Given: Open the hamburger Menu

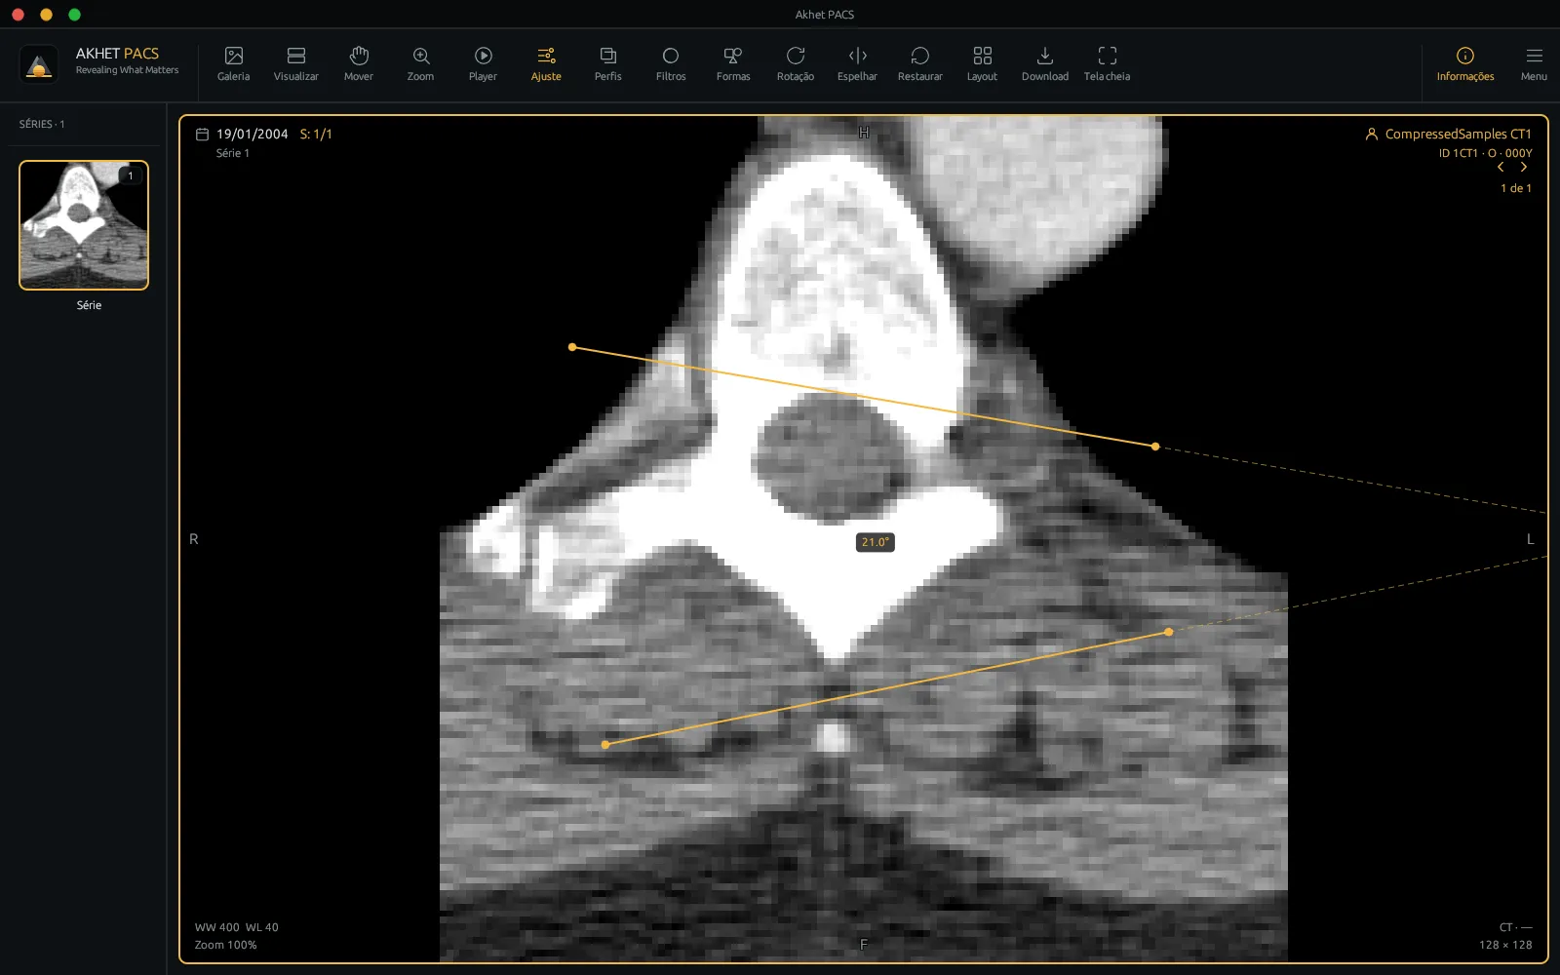Looking at the screenshot, I should [1534, 64].
